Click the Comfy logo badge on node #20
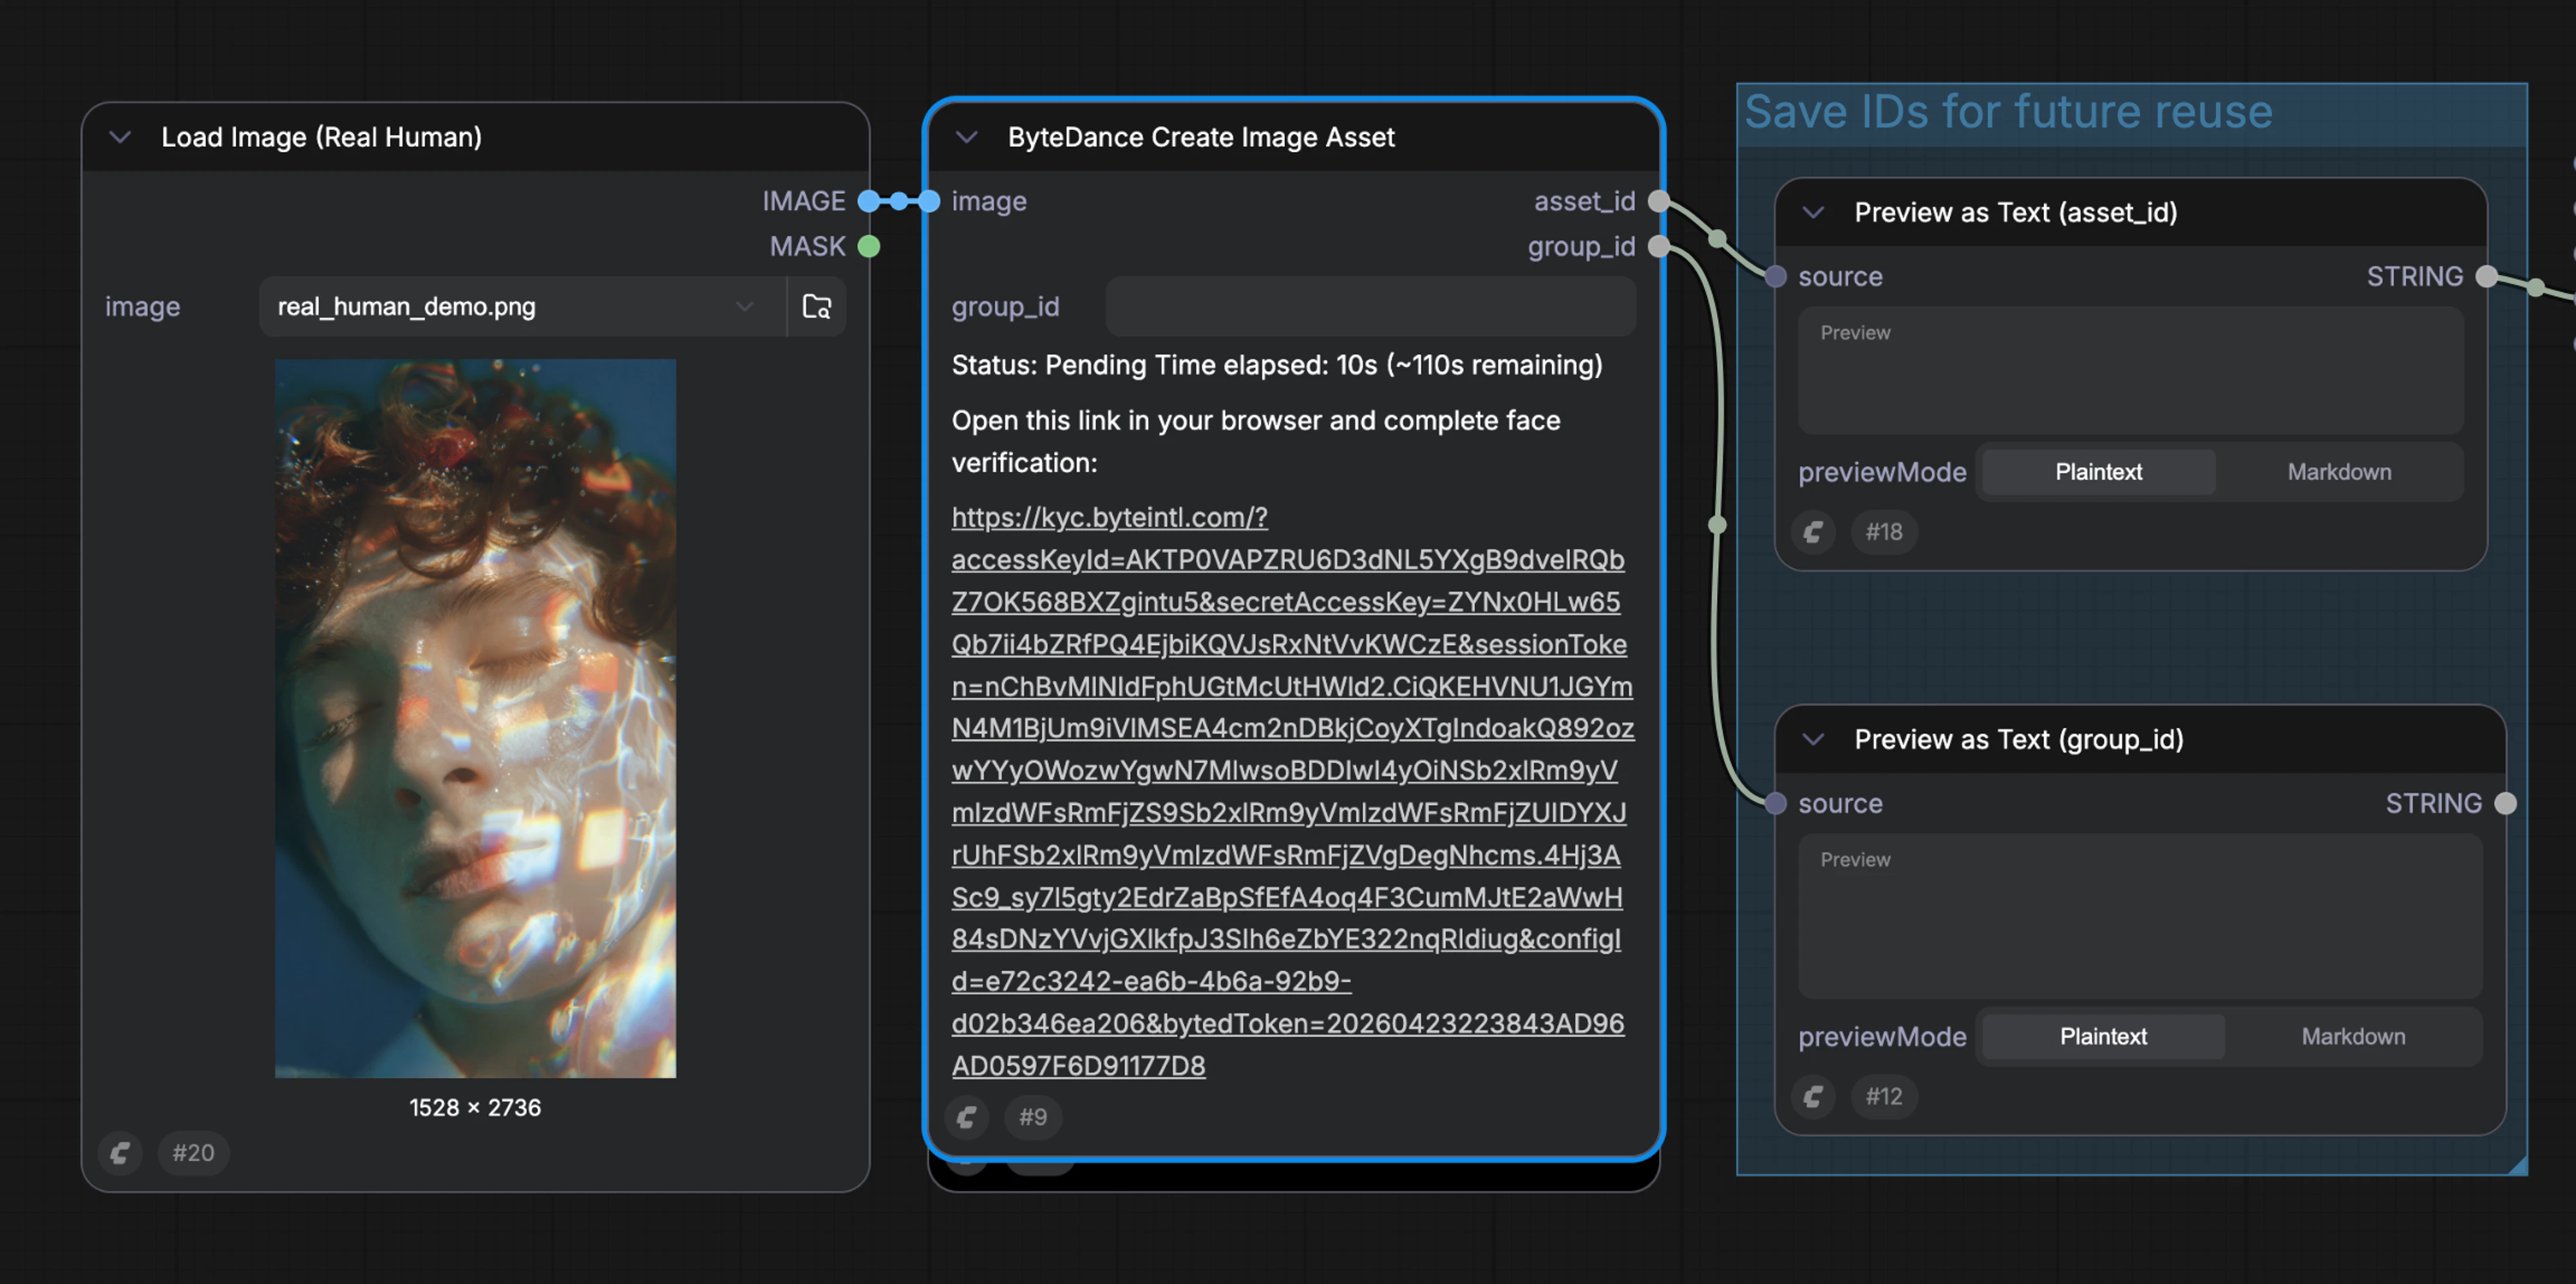Viewport: 2576px width, 1284px height. point(120,1153)
